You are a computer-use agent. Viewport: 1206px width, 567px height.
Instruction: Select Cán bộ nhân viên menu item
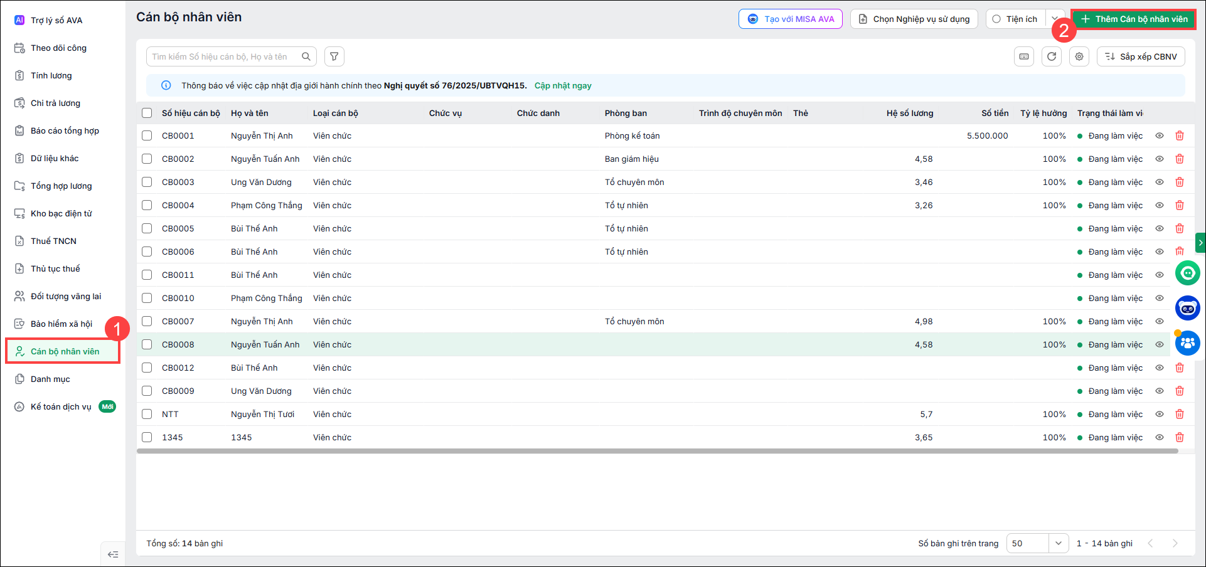pos(63,351)
